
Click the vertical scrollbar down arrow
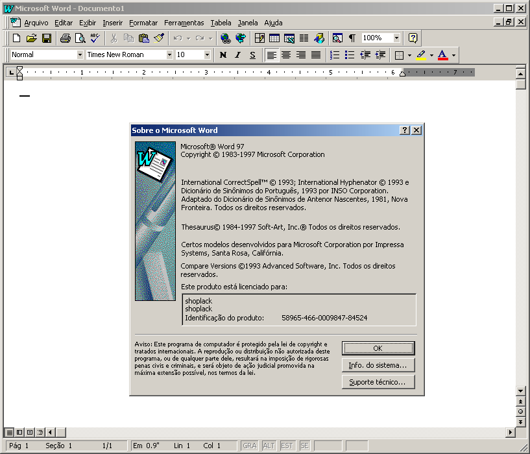[520, 392]
